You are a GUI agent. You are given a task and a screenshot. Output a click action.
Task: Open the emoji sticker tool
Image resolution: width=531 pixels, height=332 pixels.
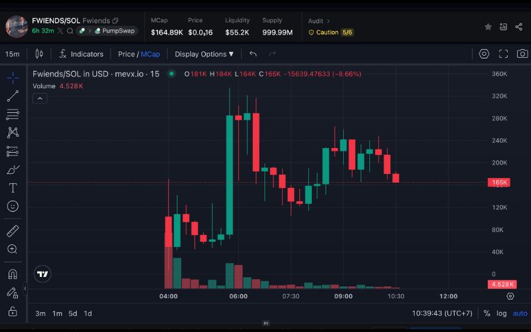point(13,207)
